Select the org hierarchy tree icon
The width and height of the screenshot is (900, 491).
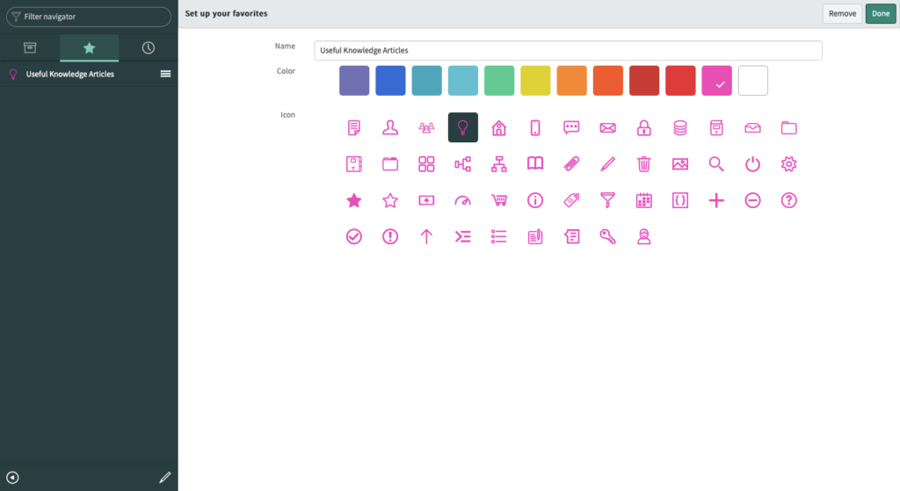pos(499,164)
